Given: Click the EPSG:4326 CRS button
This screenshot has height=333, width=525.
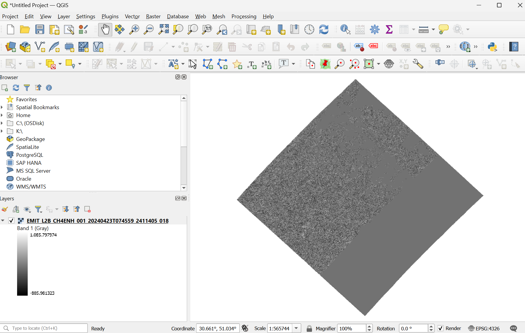Looking at the screenshot, I should (484, 328).
